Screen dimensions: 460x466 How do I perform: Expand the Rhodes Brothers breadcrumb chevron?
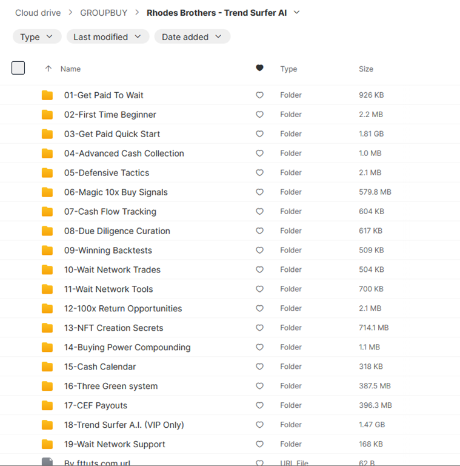(x=296, y=13)
